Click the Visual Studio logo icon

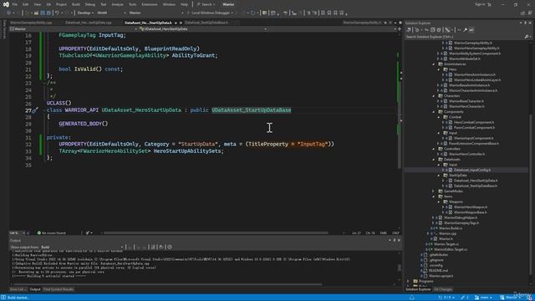click(6, 4)
